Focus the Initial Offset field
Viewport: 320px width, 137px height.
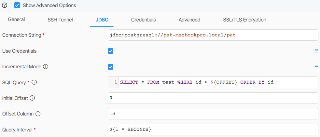pos(213,98)
